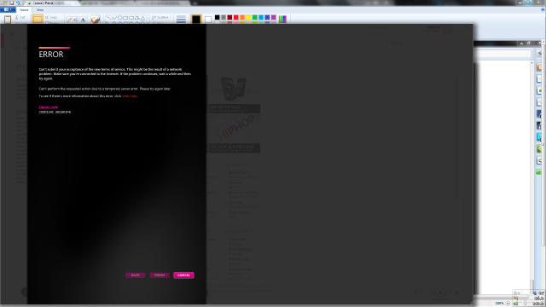
Task: Select the Color 1 black foreground box
Action: point(196,19)
